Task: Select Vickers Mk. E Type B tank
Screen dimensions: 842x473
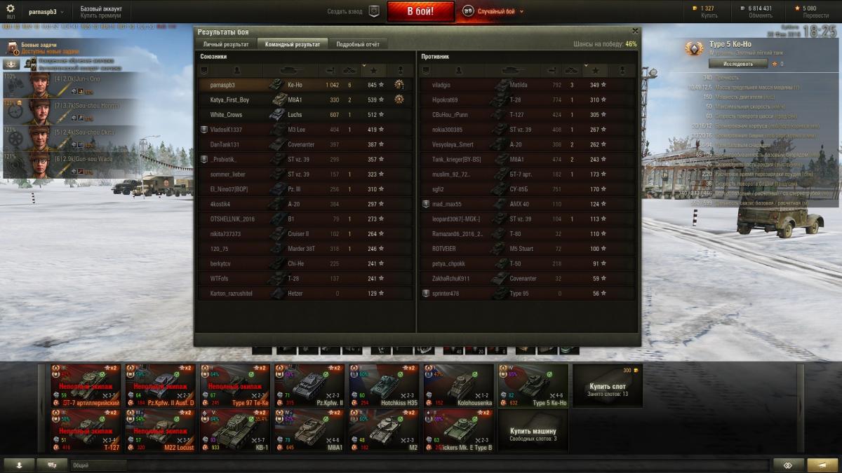Action: click(459, 430)
